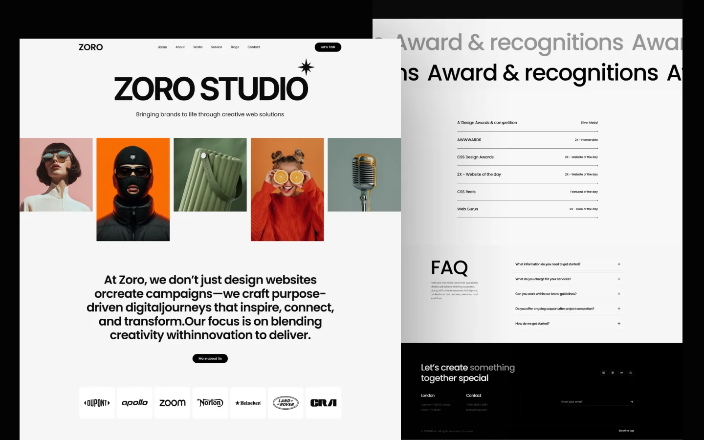Image resolution: width=704 pixels, height=440 pixels.
Task: Click the black star icon beside ZORO STUDIO
Action: click(x=306, y=67)
